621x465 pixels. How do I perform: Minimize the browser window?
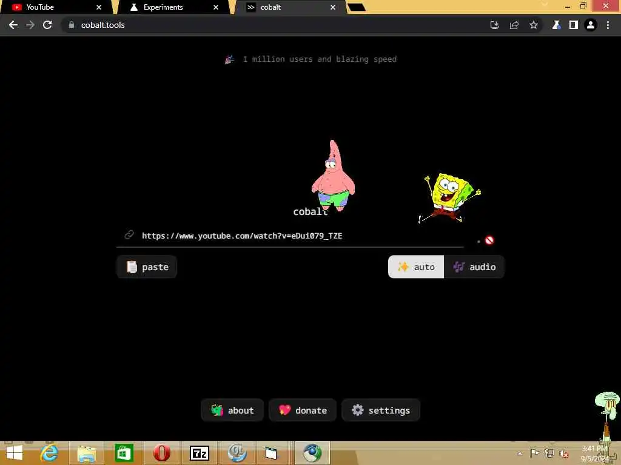pos(568,7)
